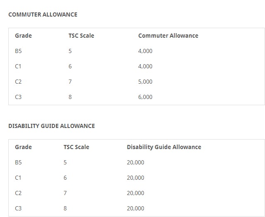Select the 5,000 commuter allowance value
The width and height of the screenshot is (265, 217).
click(145, 82)
